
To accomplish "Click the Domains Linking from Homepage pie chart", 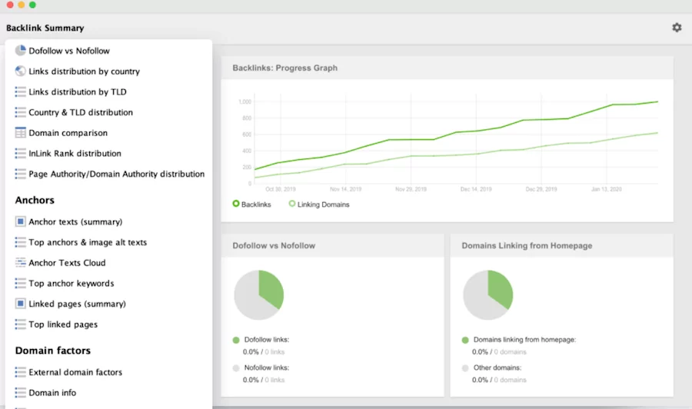I will coord(488,294).
